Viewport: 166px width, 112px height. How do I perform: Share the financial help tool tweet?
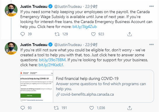(129, 108)
